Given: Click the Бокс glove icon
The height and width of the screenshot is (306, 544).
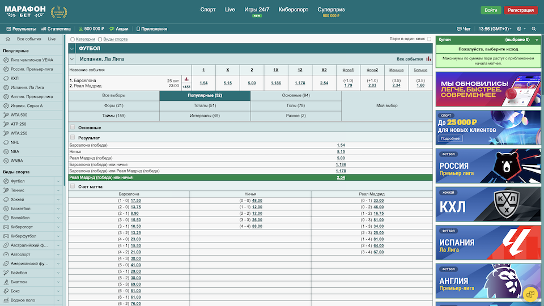Looking at the screenshot, I should tap(6, 291).
